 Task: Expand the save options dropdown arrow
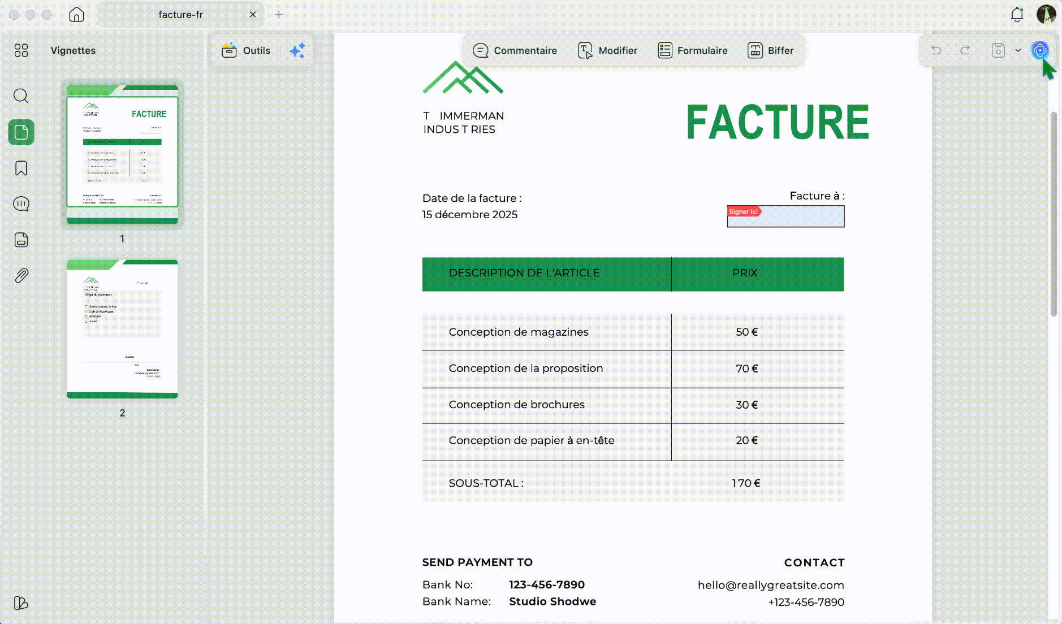coord(1018,50)
